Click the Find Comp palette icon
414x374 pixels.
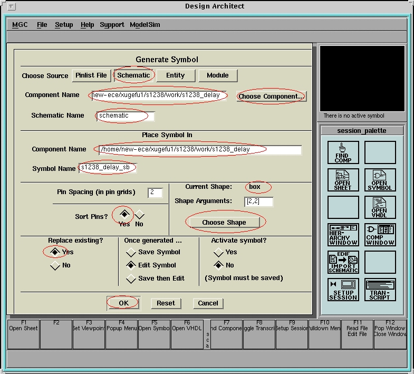343,152
